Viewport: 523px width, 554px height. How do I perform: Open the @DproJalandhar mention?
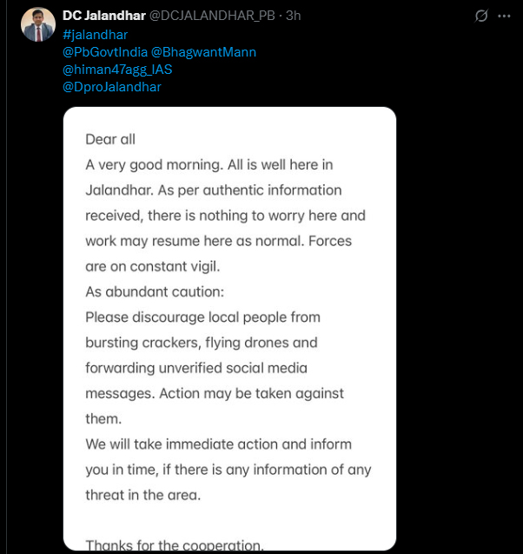point(112,87)
